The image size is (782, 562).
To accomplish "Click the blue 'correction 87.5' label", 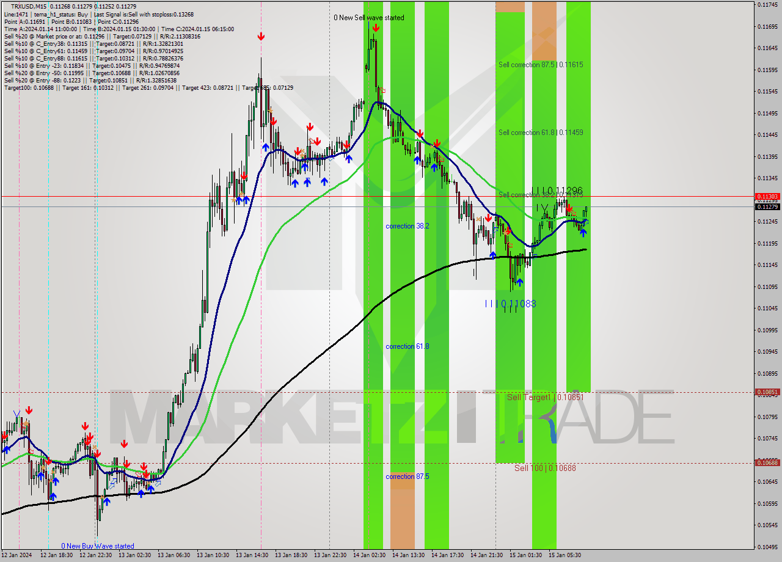I will (x=407, y=476).
